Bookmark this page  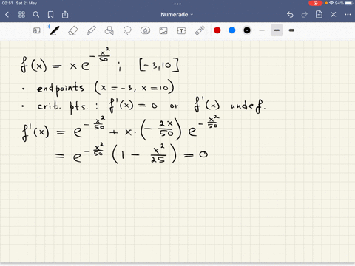point(50,15)
